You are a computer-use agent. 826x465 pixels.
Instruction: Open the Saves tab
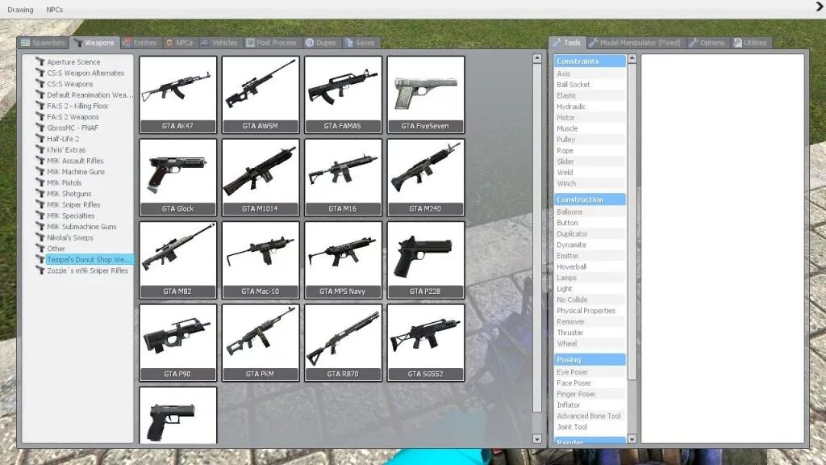361,43
